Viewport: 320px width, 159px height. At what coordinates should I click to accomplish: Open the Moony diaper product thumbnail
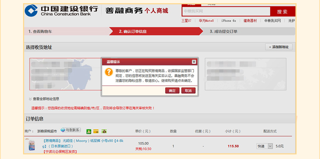point(32,145)
